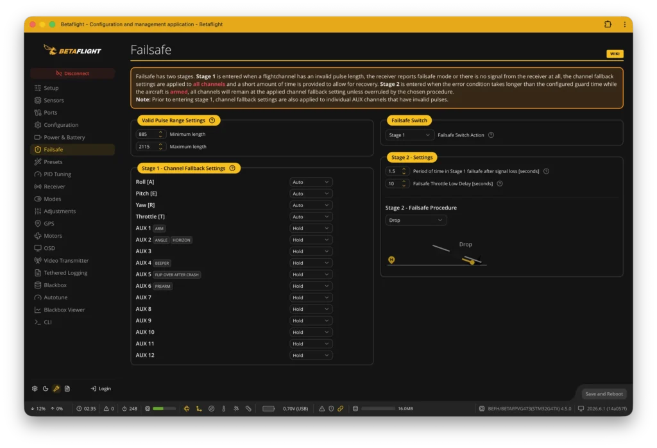
Task: Open AUX 4 BEEPER fallback dropdown
Action: (x=311, y=263)
